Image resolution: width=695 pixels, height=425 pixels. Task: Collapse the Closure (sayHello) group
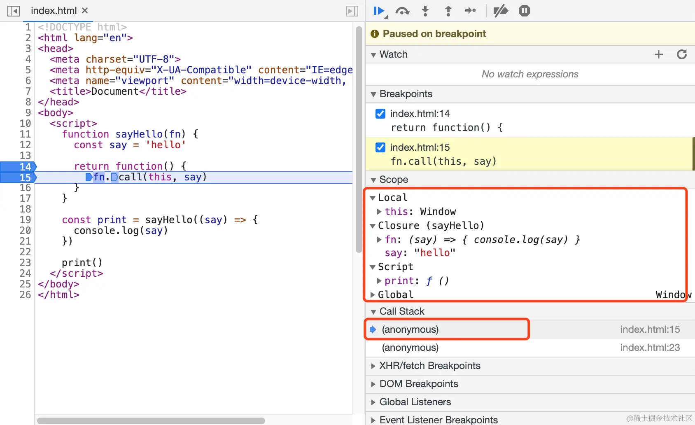373,226
